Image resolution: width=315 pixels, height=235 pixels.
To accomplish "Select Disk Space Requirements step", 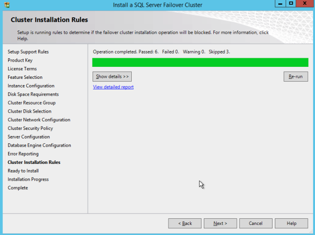I will pos(33,94).
